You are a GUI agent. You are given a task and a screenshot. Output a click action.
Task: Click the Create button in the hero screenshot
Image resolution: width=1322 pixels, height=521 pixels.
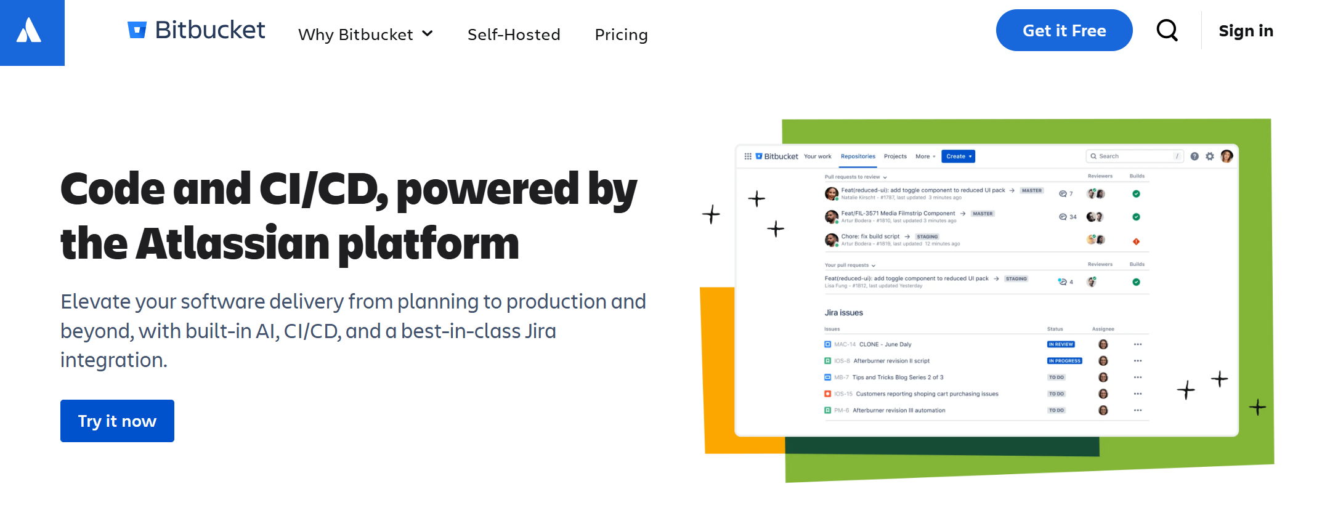[x=958, y=156]
